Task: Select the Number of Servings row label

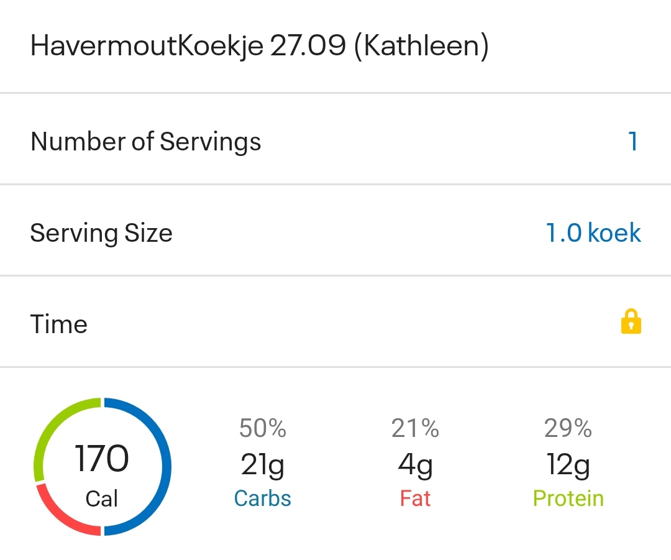Action: click(145, 142)
